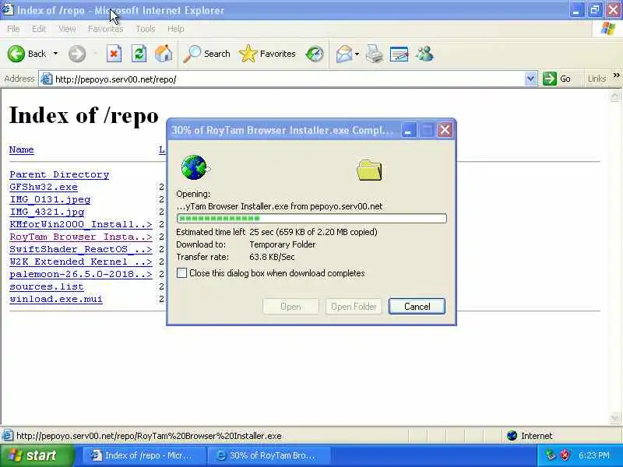
Task: Open IMG_4321.jpg link
Action: tap(47, 212)
